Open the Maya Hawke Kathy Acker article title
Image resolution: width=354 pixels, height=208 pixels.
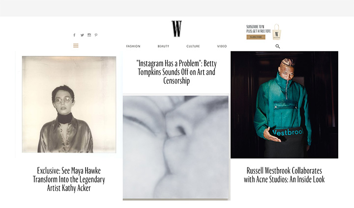(69, 179)
